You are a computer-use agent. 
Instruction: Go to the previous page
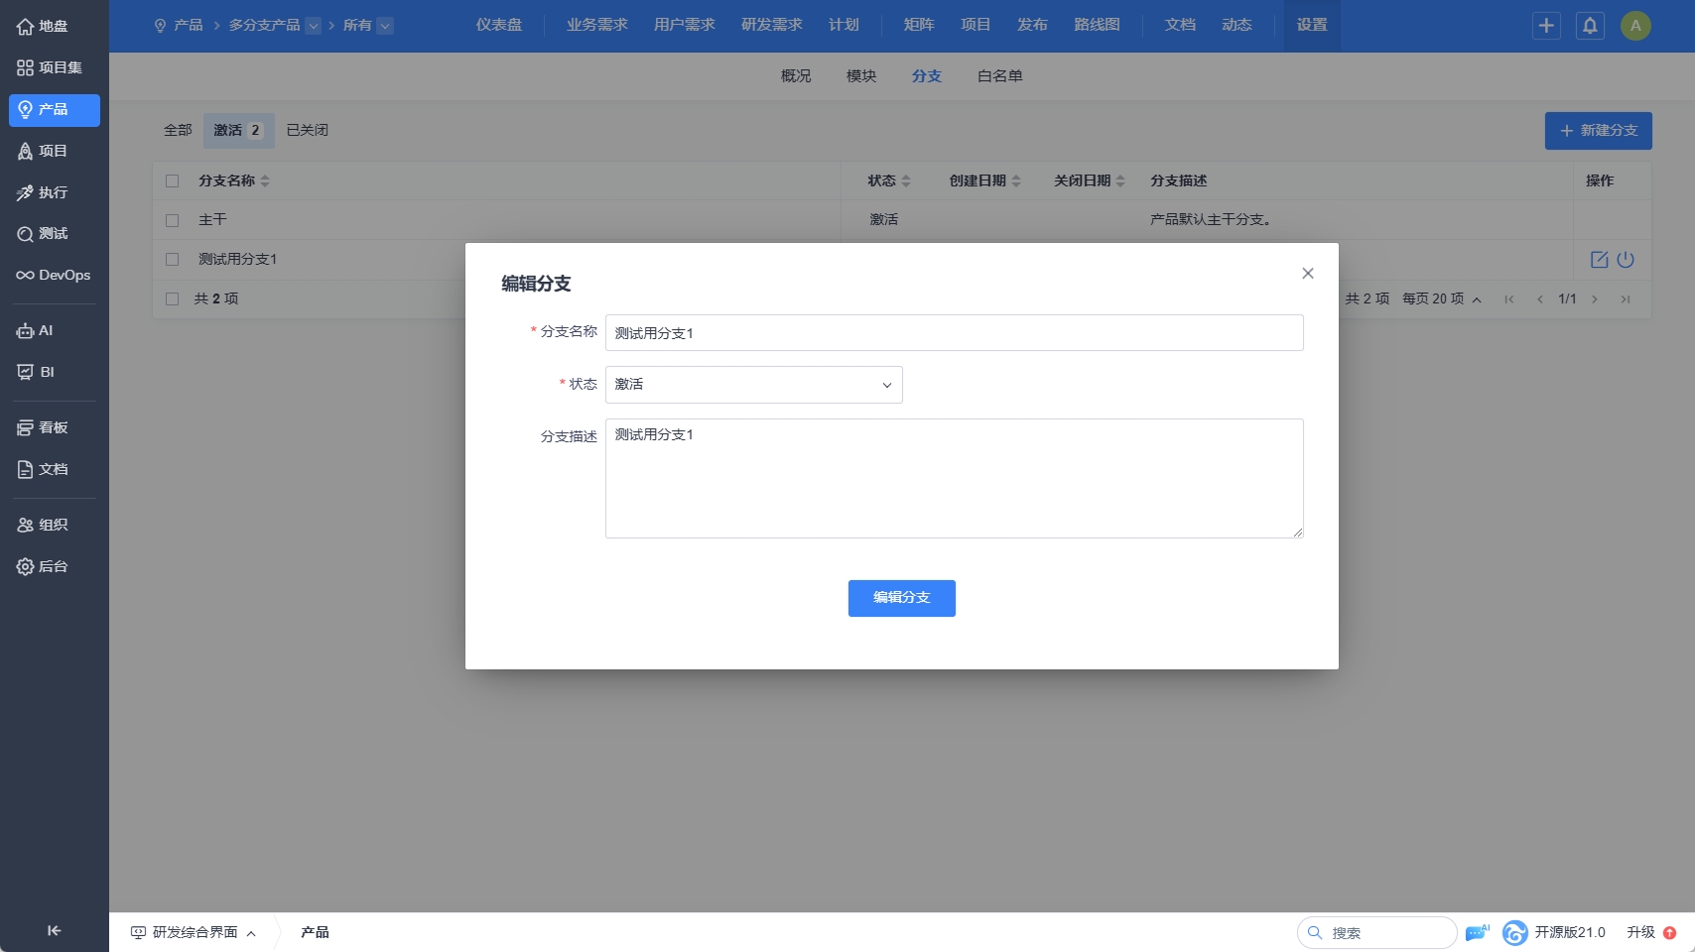(1539, 299)
